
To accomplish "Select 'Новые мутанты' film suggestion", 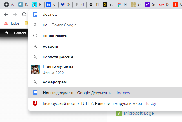I will click(105, 69).
